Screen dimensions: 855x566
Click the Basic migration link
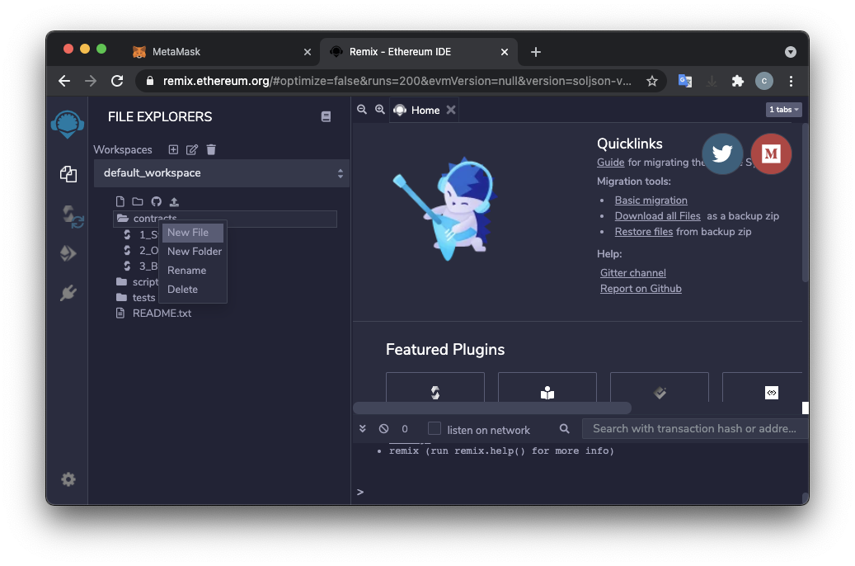point(651,200)
